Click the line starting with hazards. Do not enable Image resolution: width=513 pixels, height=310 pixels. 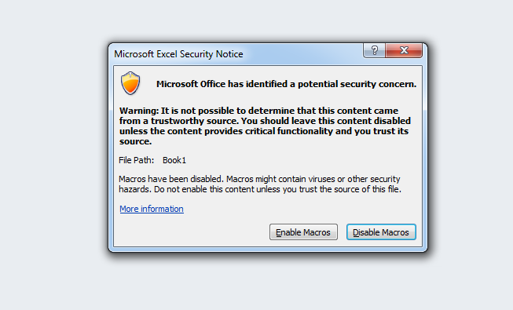click(260, 189)
